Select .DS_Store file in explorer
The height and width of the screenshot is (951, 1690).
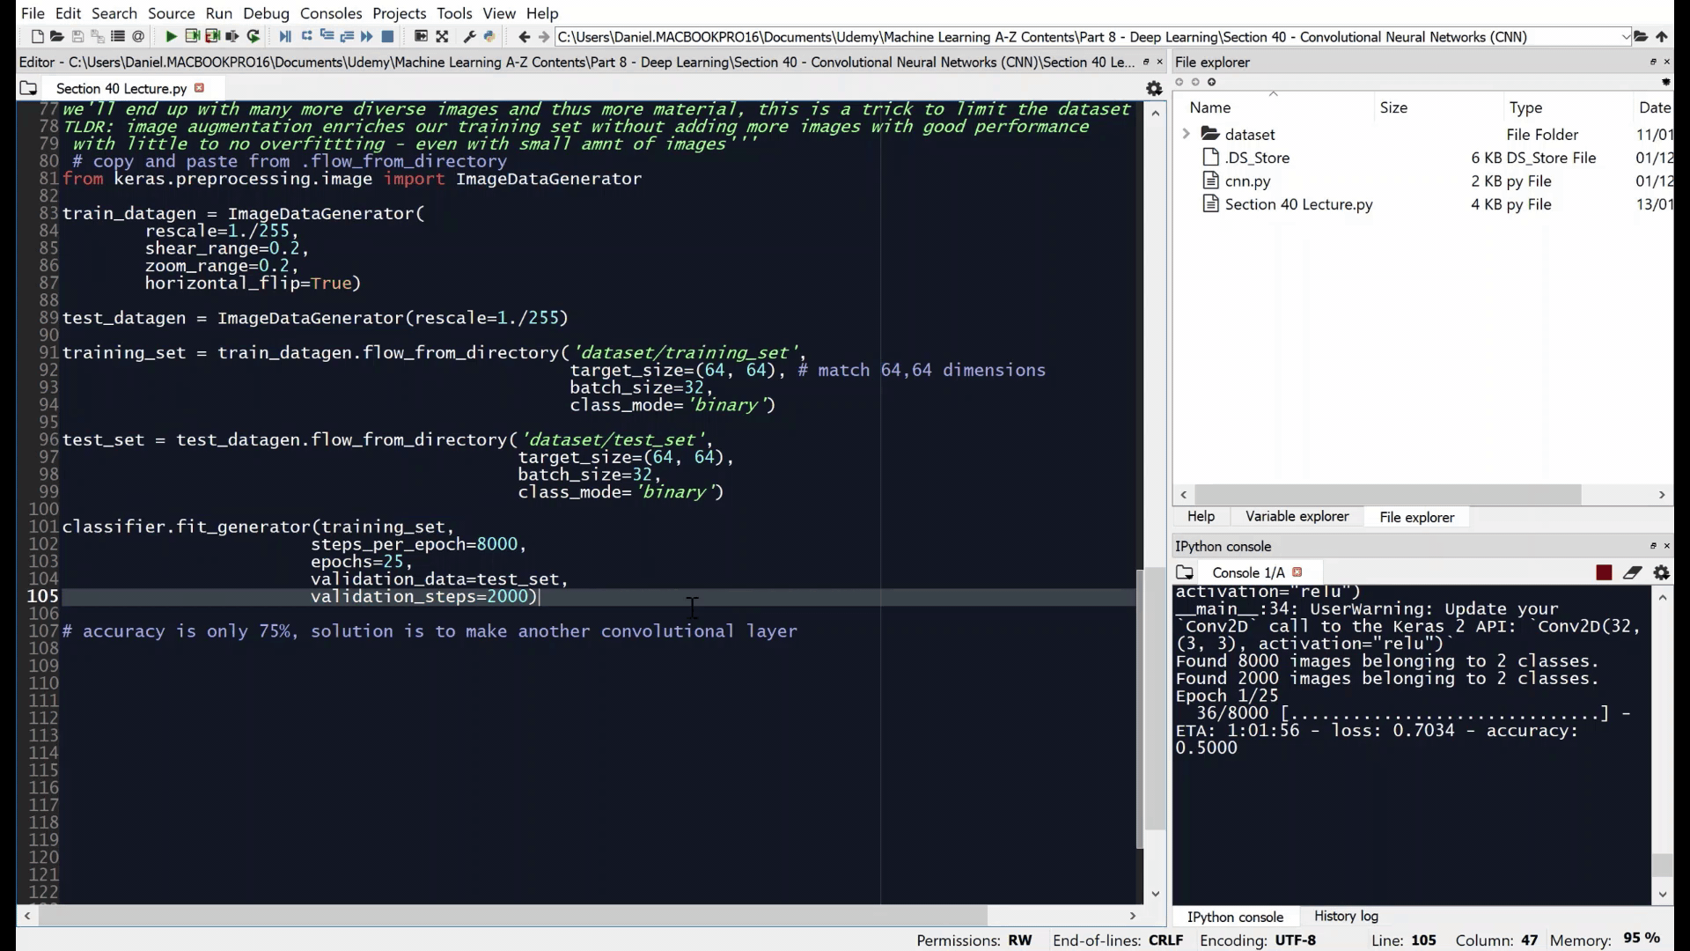pos(1257,158)
